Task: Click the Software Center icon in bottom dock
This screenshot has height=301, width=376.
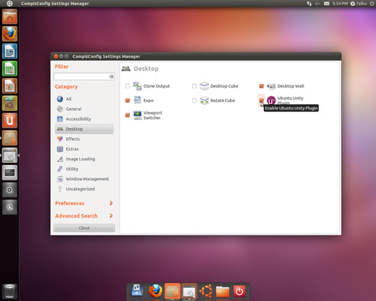Action: click(x=172, y=291)
